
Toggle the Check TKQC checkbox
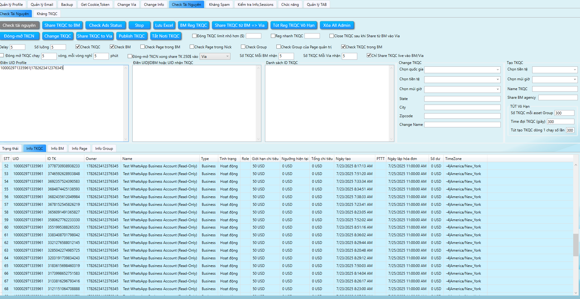pyautogui.click(x=78, y=47)
